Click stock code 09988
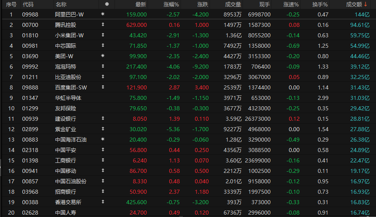The image size is (376, 217). click(x=30, y=14)
